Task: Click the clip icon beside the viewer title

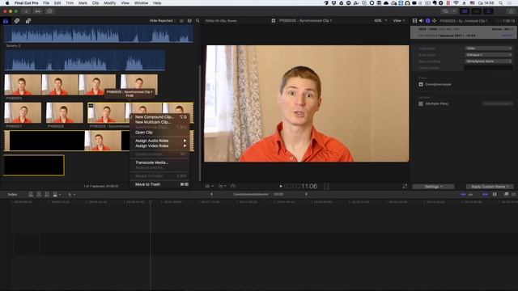Action: [274, 21]
